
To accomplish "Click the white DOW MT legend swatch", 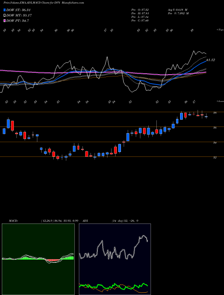I will [5, 16].
